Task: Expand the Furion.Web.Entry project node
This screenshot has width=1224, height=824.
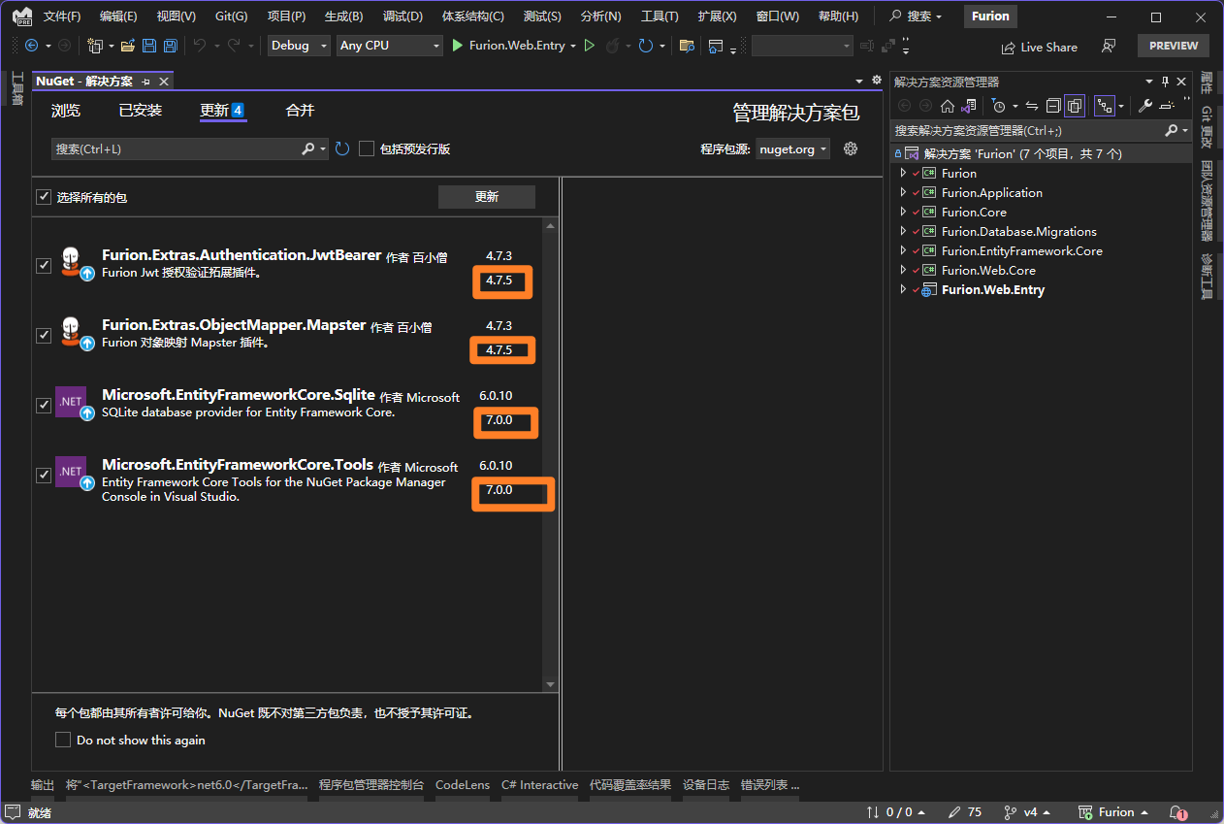Action: click(903, 289)
